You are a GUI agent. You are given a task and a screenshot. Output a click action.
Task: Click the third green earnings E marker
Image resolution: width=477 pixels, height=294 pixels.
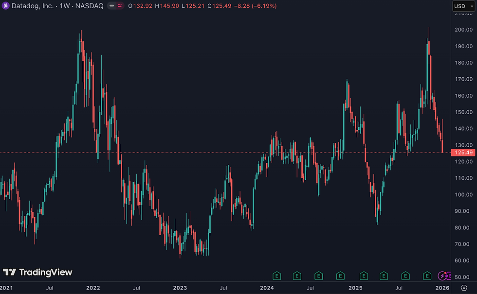[318, 276]
